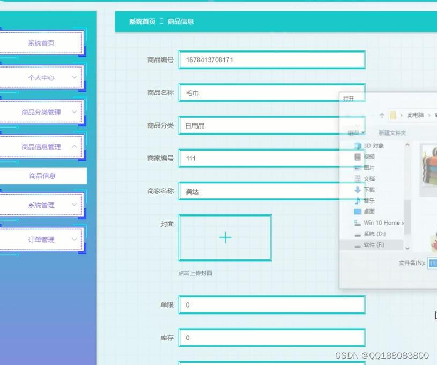Click the plus icon to upload 封面

coord(225,237)
